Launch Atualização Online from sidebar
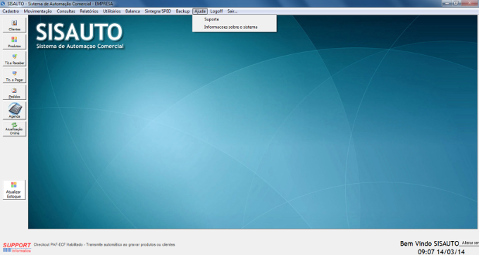The image size is (479, 255). [x=14, y=129]
